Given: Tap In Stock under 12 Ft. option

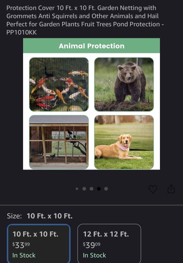Looking at the screenshot, I should (94, 255).
